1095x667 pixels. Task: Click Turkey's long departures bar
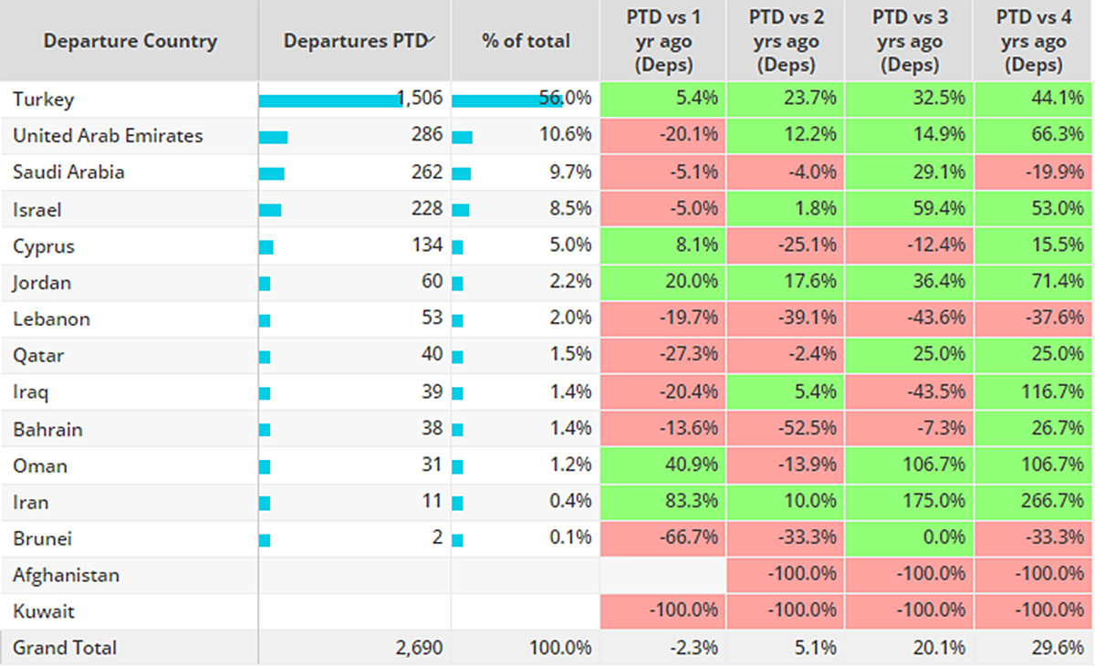click(330, 100)
